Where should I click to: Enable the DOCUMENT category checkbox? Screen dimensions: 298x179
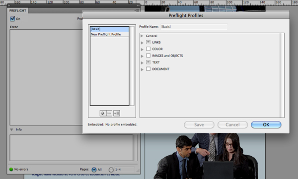tap(148, 69)
